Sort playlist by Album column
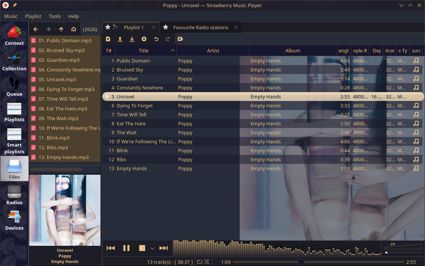Screen dimensions: 425x266 click(293, 51)
